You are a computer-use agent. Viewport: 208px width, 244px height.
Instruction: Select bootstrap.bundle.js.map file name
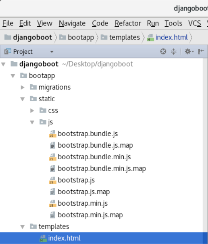pos(95,145)
